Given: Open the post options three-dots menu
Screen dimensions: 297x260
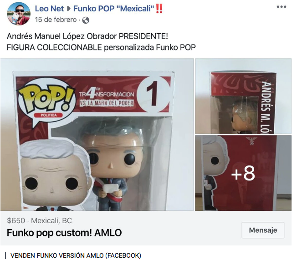Looking at the screenshot, I should pos(281,7).
